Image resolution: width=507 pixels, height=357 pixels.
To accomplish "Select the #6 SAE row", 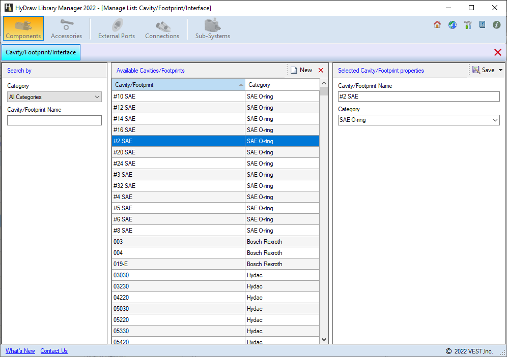I will pyautogui.click(x=215, y=219).
